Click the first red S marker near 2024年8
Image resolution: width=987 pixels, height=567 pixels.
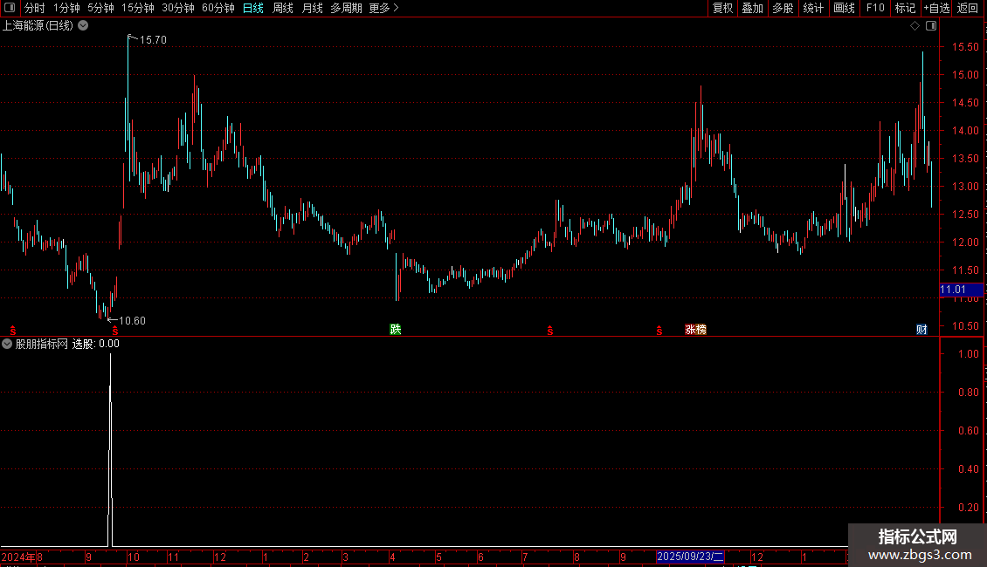pos(13,331)
